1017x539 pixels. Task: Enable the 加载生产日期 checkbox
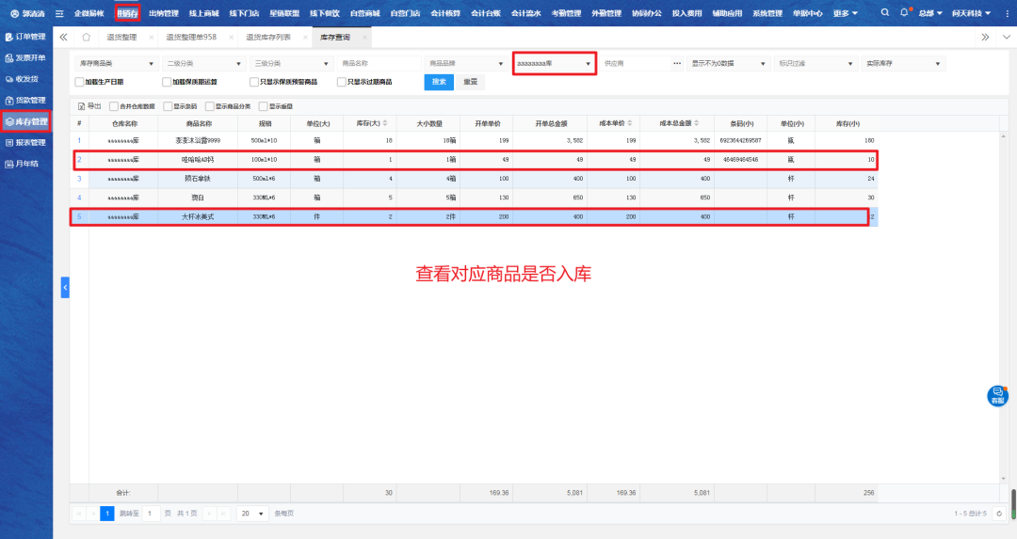(x=79, y=82)
